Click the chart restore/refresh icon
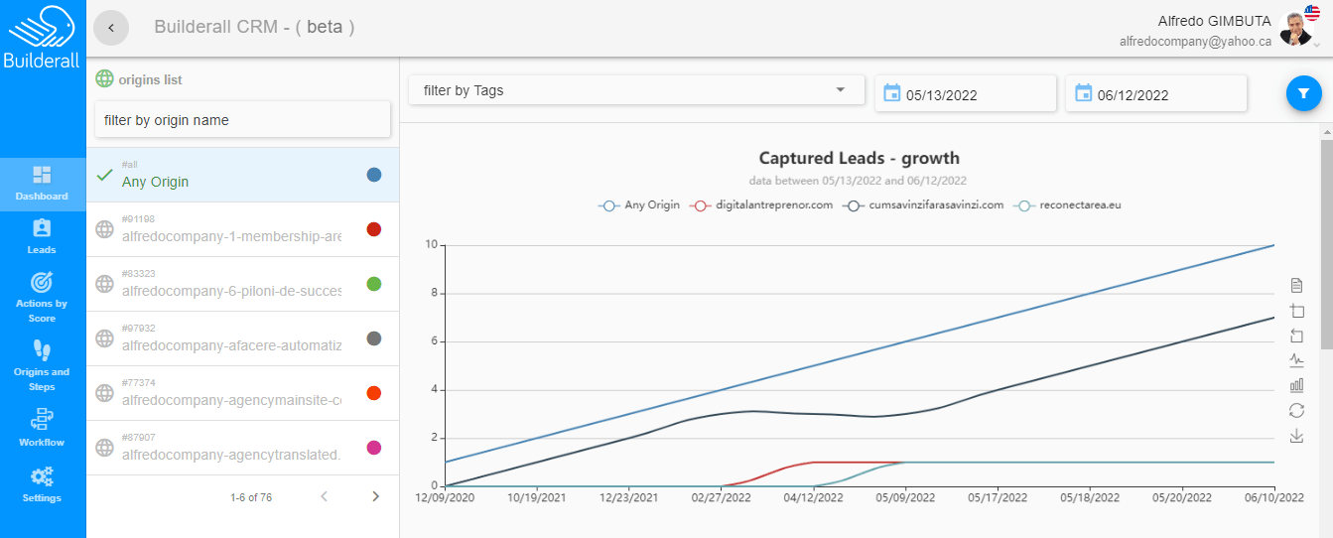 [1296, 410]
